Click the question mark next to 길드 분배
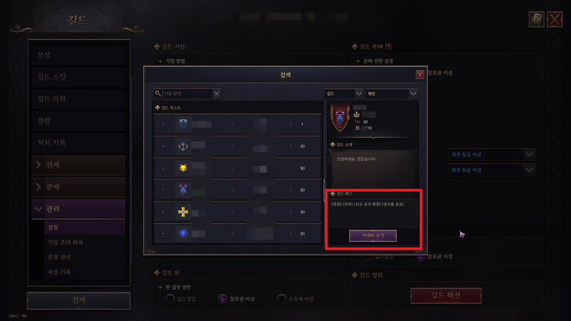The height and width of the screenshot is (321, 571). (389, 47)
